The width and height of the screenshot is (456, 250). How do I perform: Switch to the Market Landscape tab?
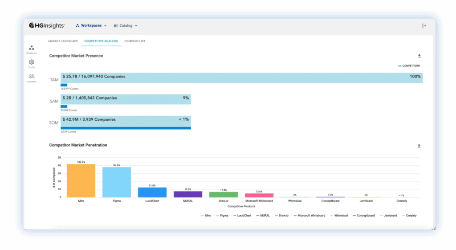pos(63,41)
